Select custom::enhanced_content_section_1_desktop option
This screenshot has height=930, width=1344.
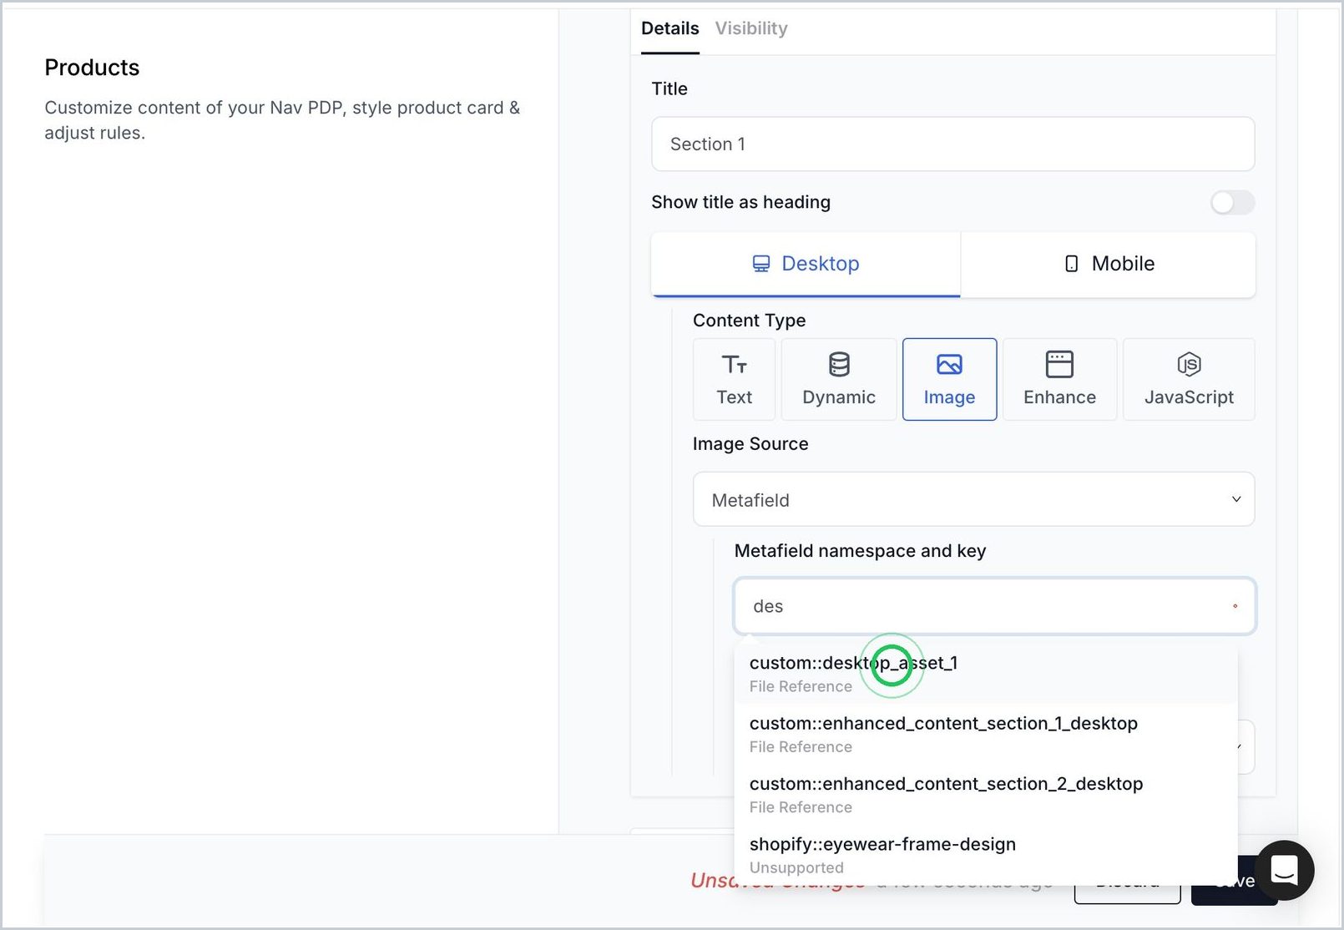tap(985, 734)
